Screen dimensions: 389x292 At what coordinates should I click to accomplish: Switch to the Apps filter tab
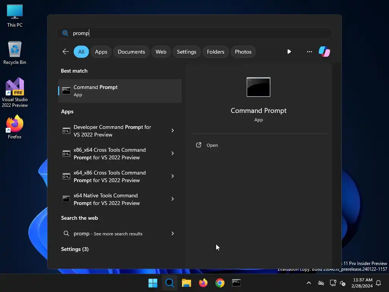pos(101,52)
